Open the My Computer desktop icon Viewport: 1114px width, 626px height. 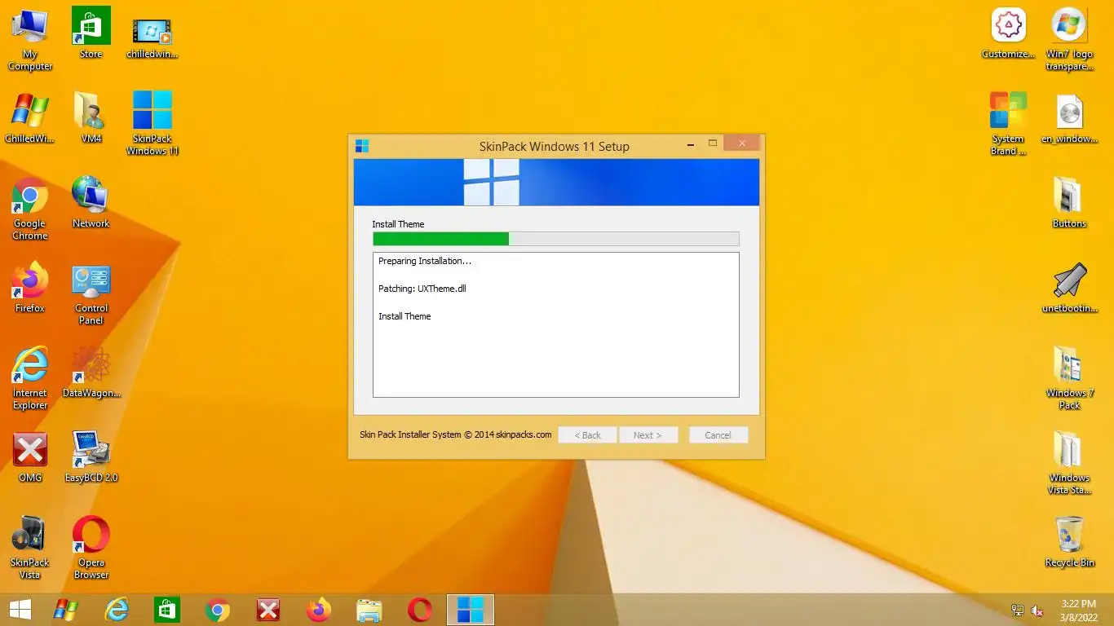tap(30, 39)
